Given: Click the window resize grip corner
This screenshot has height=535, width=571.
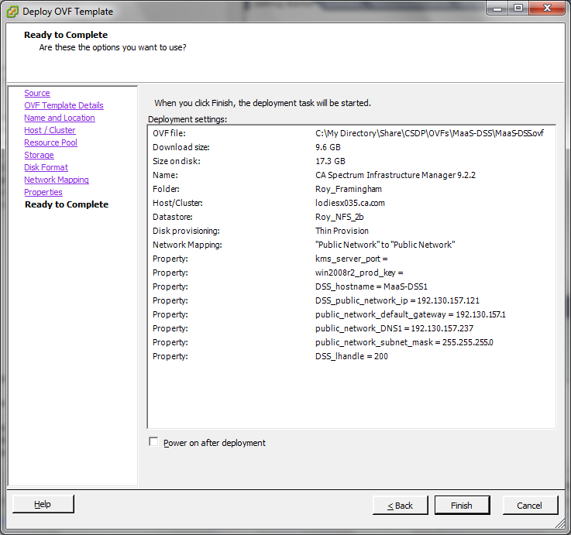Looking at the screenshot, I should click(559, 523).
